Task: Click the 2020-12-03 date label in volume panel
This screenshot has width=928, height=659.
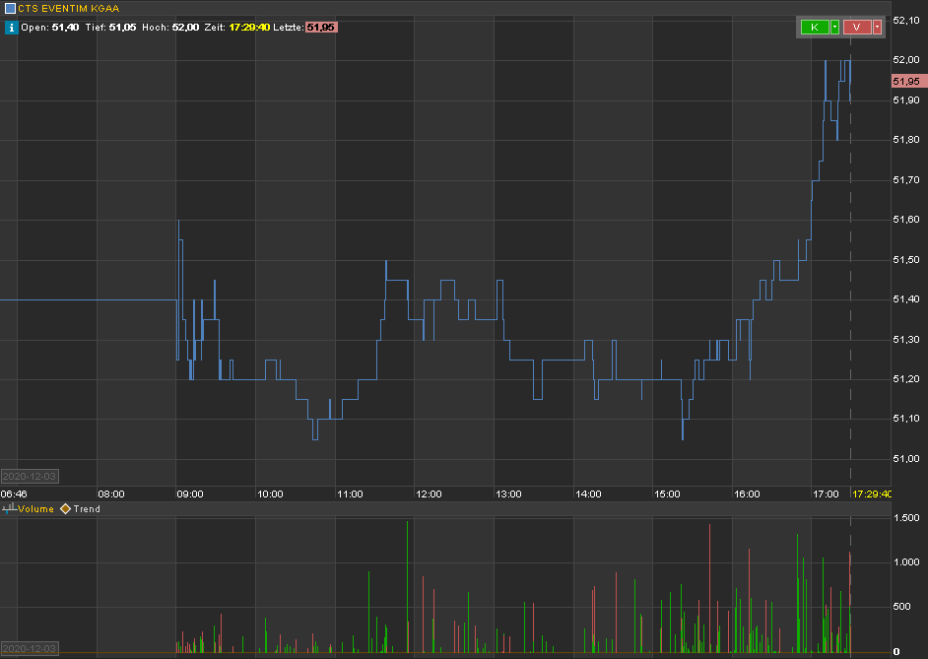Action: [x=29, y=648]
